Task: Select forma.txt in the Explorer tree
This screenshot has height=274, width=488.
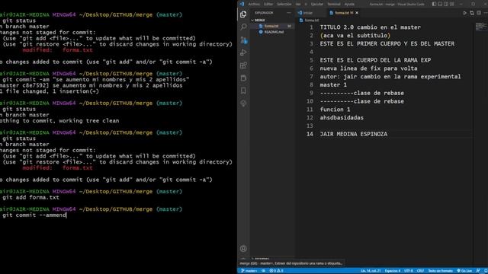Action: (271, 26)
